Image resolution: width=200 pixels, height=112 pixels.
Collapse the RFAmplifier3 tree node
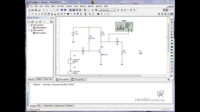pos(29,30)
